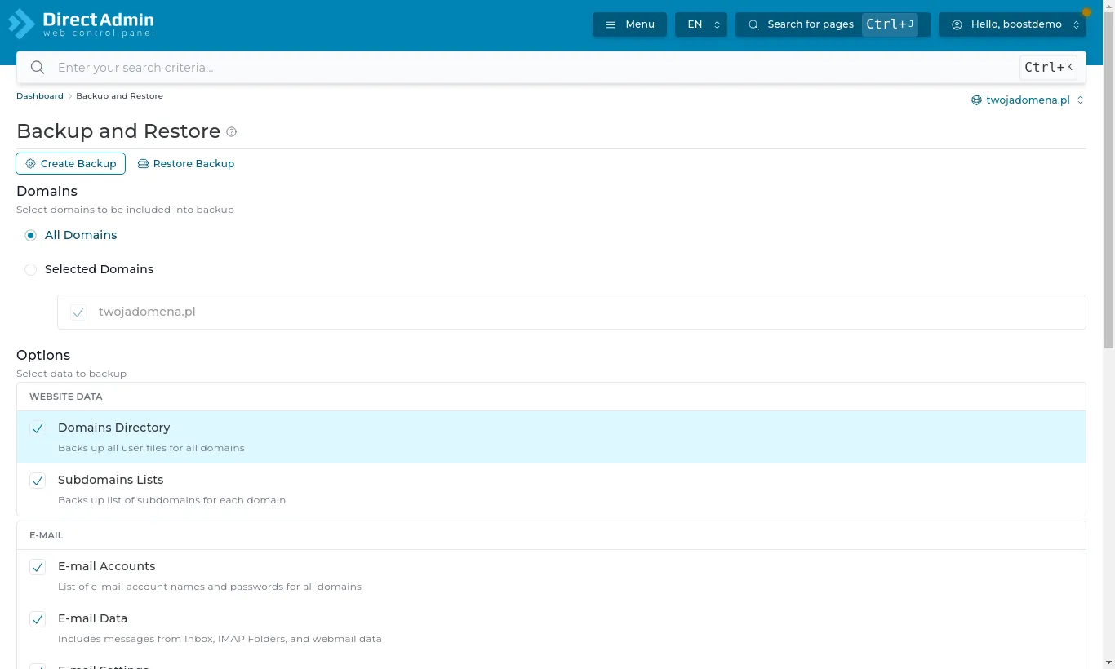Open Search for pages
Viewport: 1115px width, 669px height.
pyautogui.click(x=833, y=24)
